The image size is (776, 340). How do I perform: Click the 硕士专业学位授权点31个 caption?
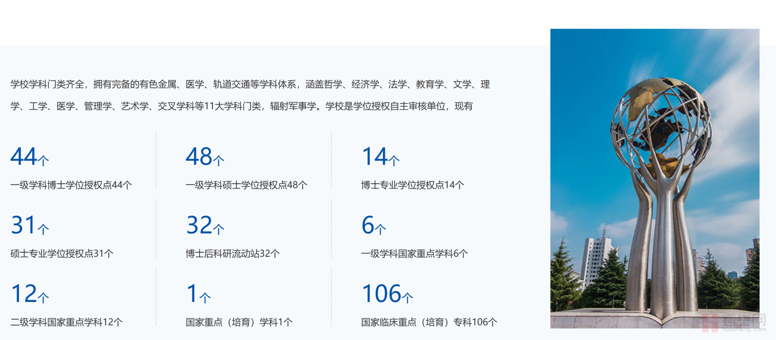(x=62, y=254)
